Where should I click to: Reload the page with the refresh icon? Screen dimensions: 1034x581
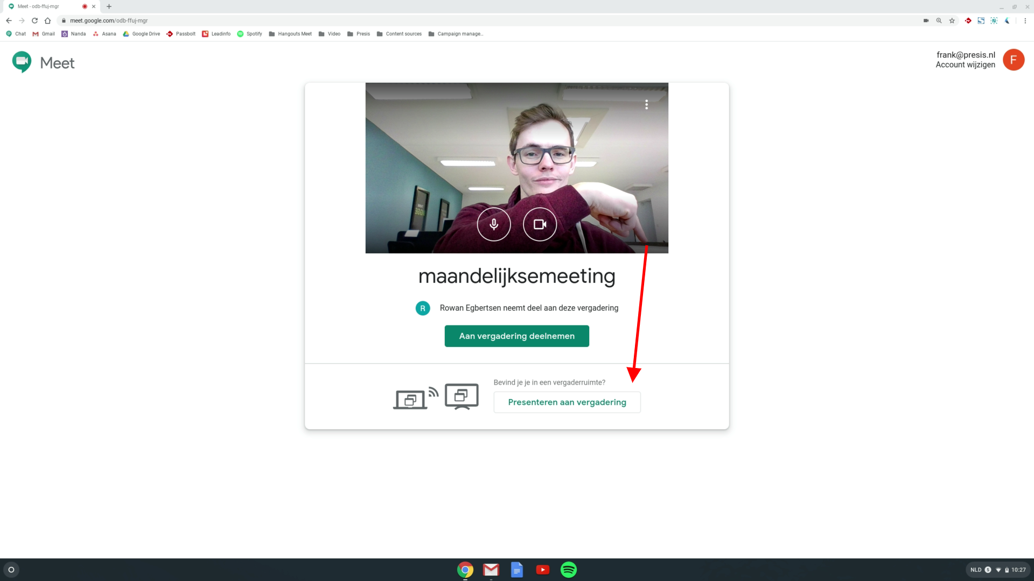coord(34,20)
